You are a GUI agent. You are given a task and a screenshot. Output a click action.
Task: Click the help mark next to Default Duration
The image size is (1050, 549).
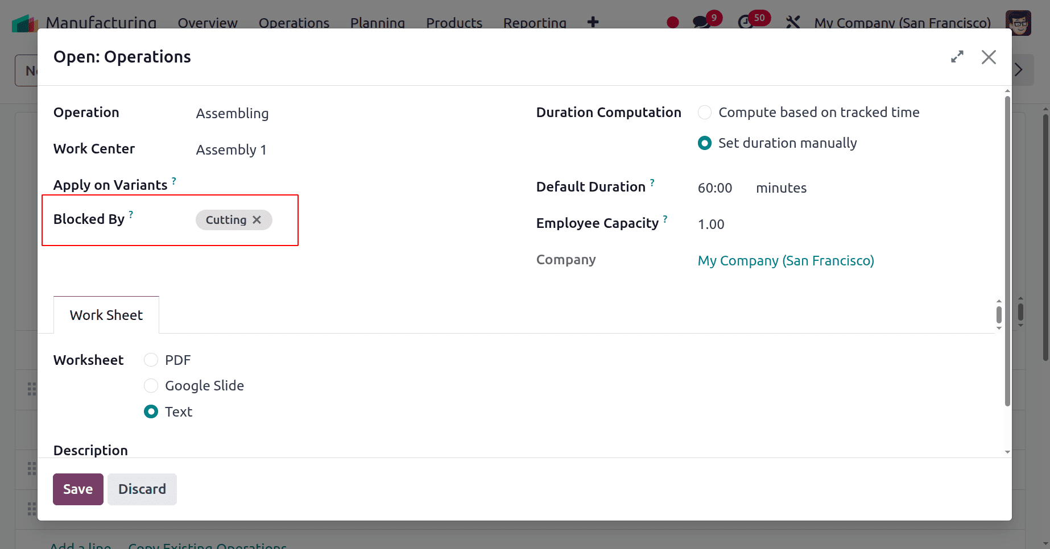pos(652,182)
